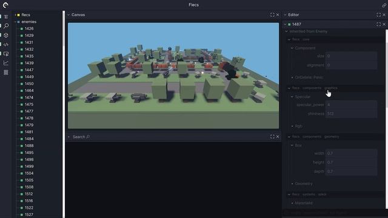Screen dimensions: 388x218
Task: Collapse the Component section
Action: [x=292, y=48]
